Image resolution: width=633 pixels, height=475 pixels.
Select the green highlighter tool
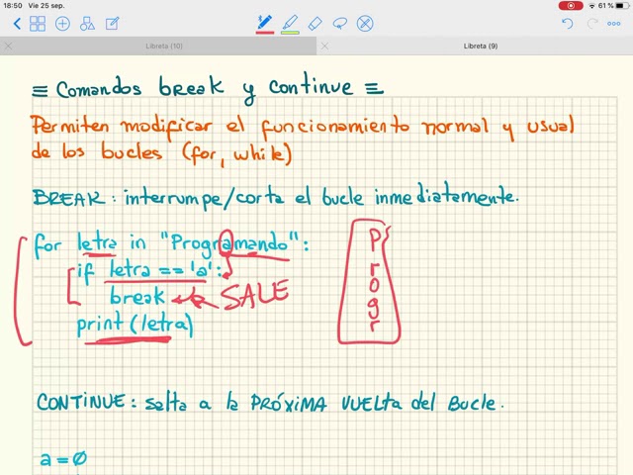290,24
